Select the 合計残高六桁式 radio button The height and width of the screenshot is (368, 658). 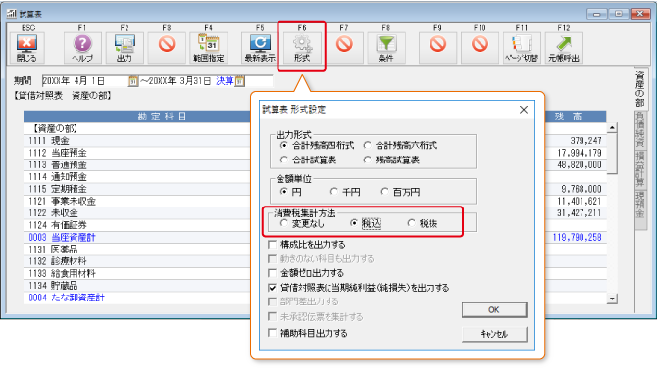click(x=367, y=145)
